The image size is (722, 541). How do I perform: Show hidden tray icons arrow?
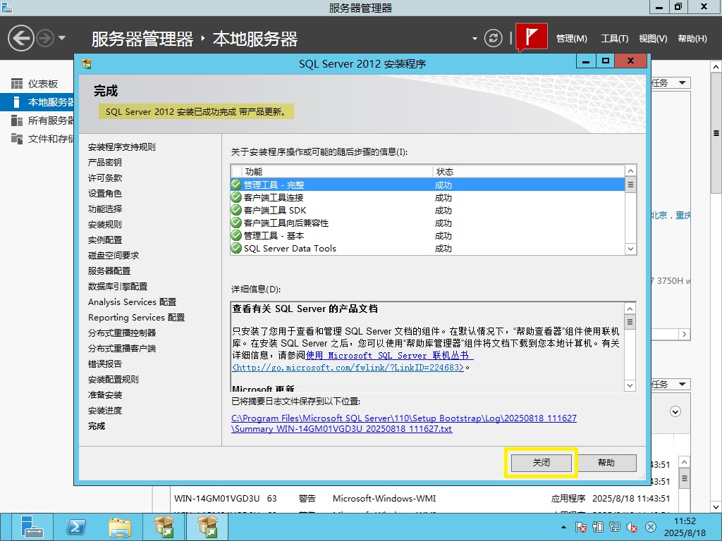click(x=563, y=527)
